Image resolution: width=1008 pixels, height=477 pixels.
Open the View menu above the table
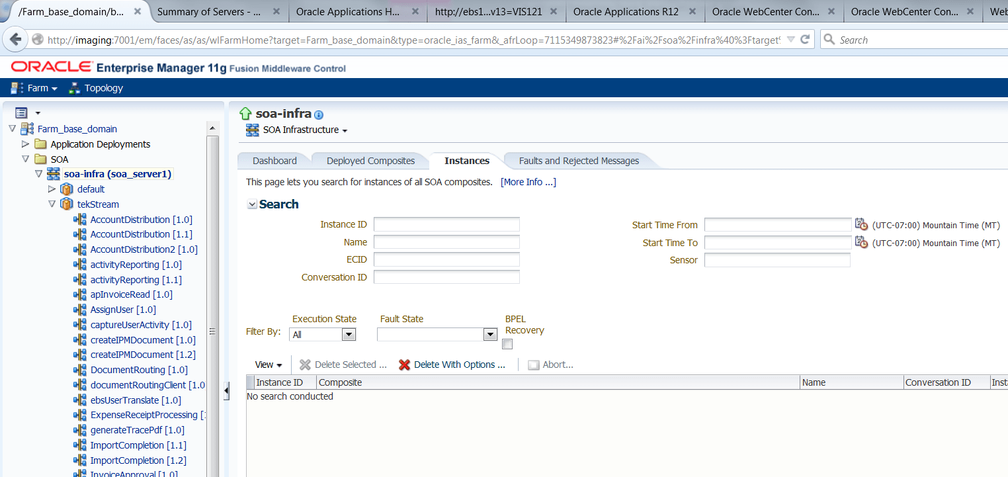pos(269,365)
